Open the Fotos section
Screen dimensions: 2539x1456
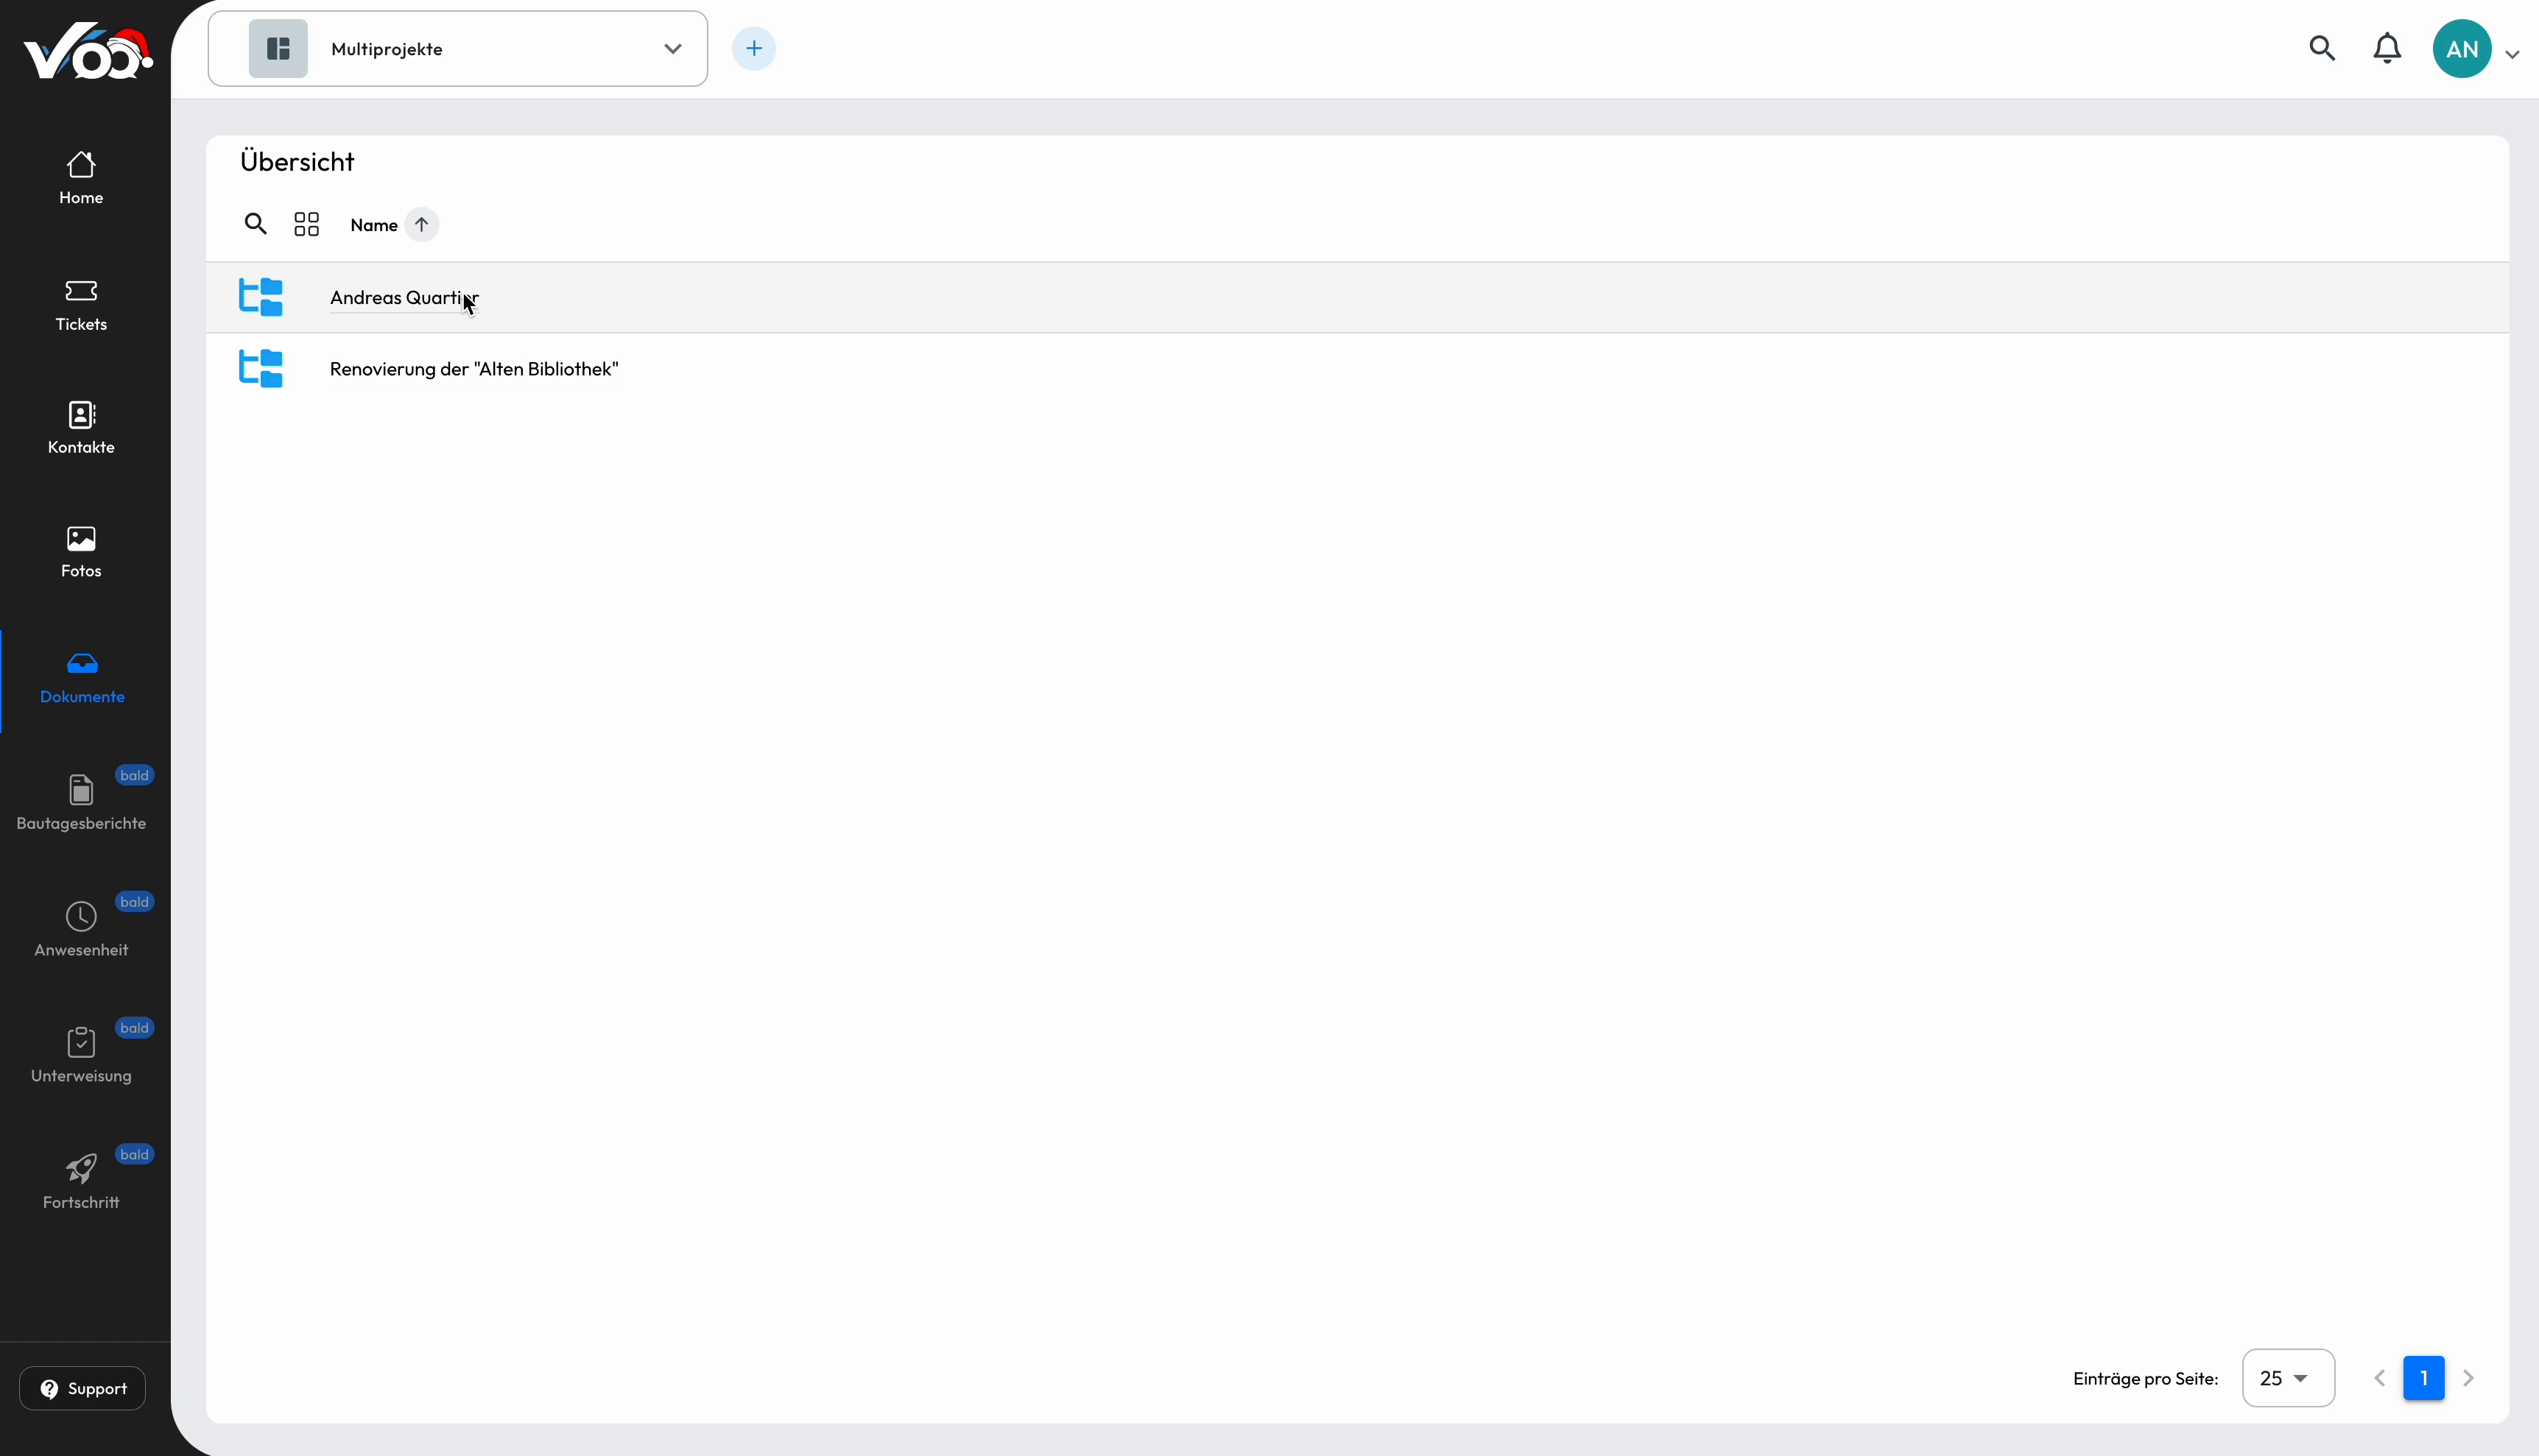(x=80, y=550)
